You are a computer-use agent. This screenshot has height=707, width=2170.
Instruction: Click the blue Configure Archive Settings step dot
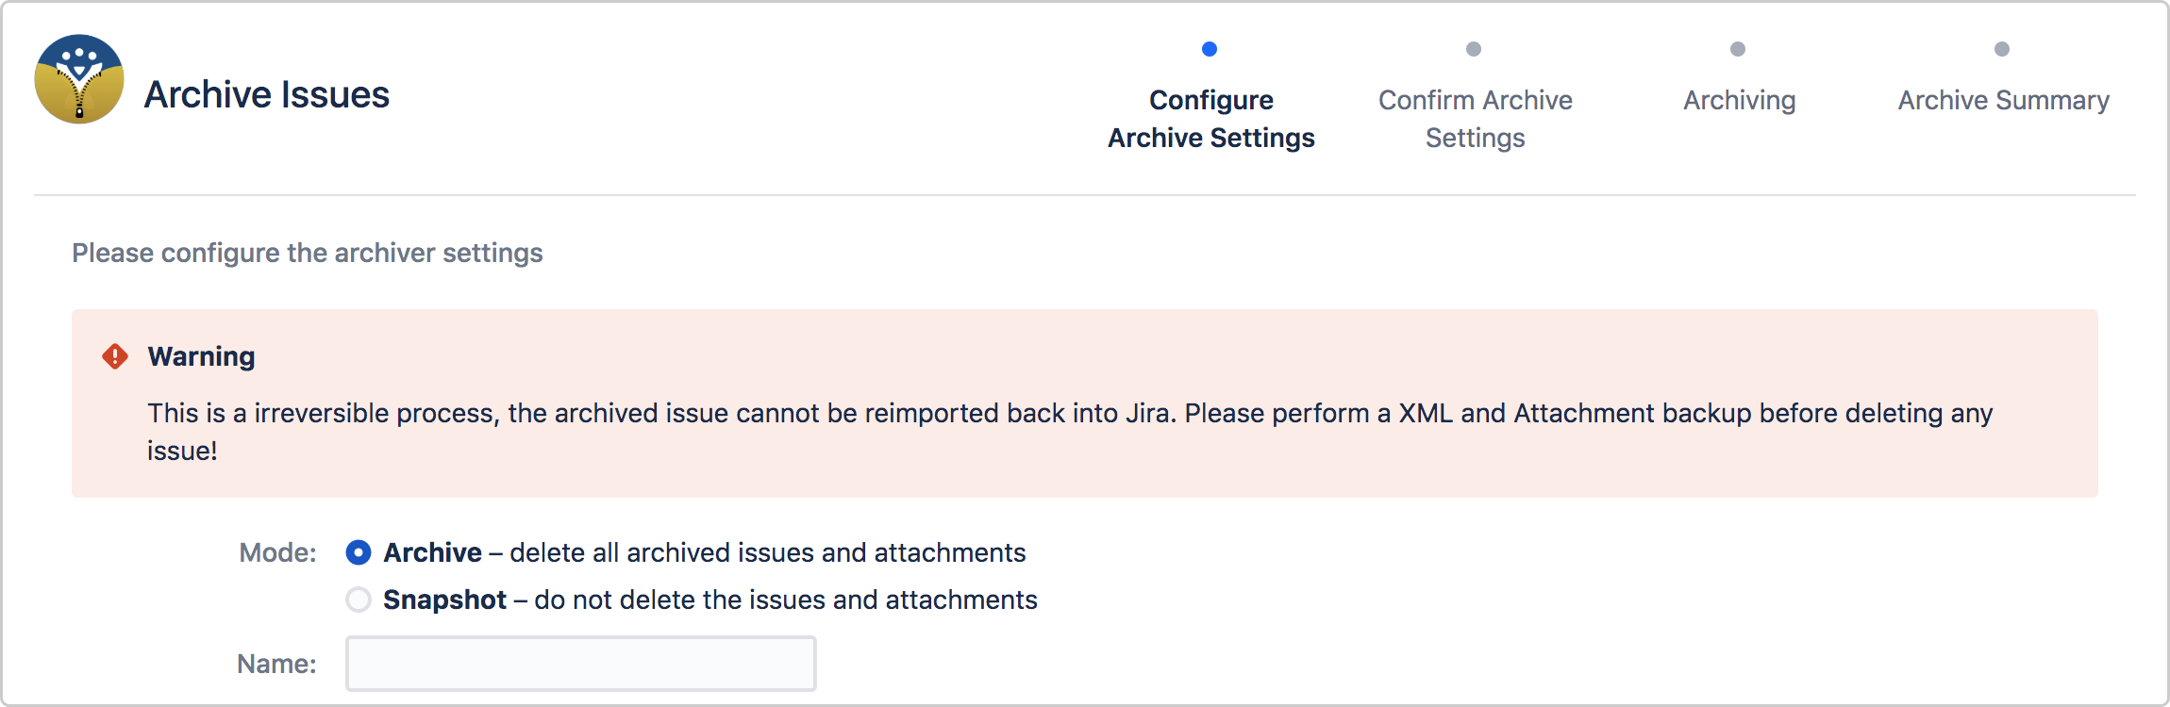(x=1210, y=49)
